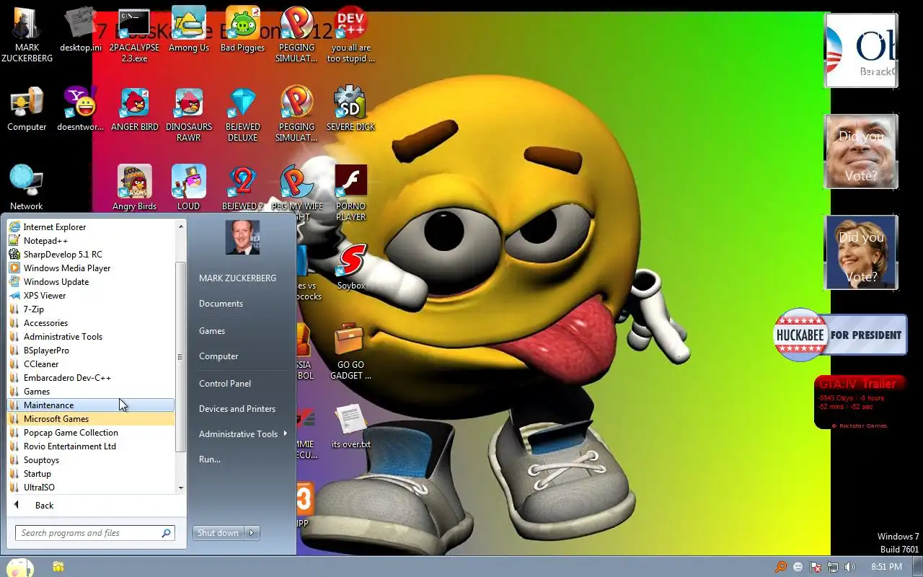Open the LOUD desktop shortcut
Image resolution: width=923 pixels, height=577 pixels.
(x=188, y=188)
